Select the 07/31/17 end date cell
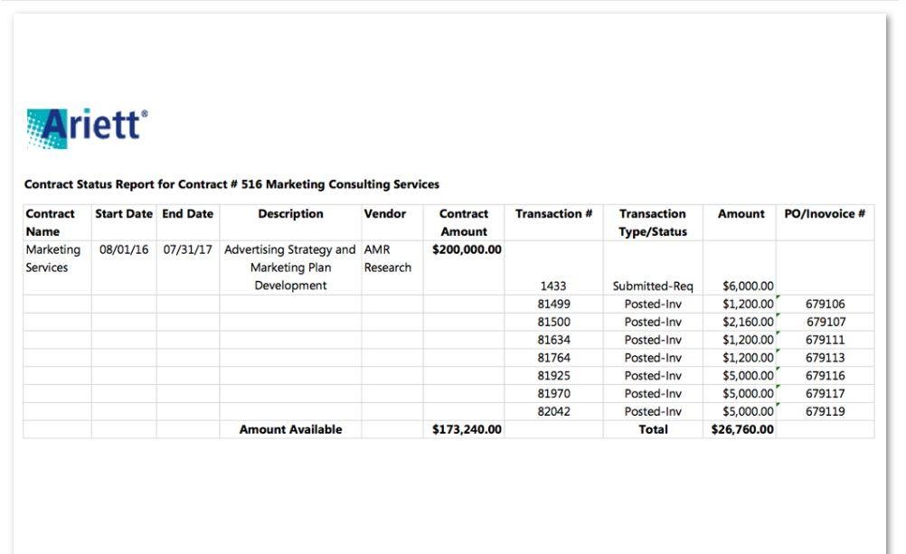906x554 pixels. click(188, 249)
